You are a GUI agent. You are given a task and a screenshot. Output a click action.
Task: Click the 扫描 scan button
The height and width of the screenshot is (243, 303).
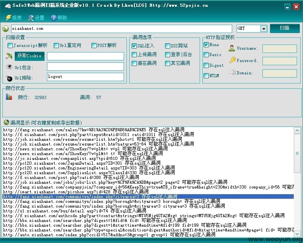[285, 28]
